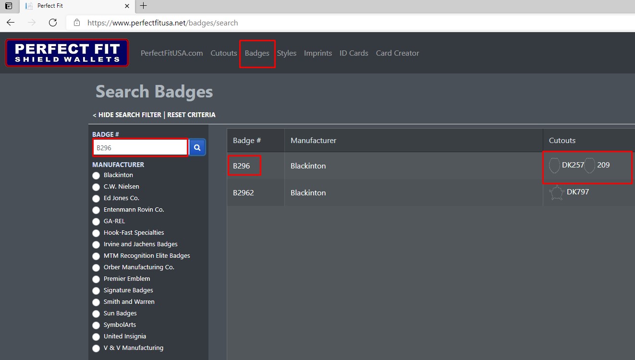Click the DK797 star cutout icon
The image size is (635, 360).
(556, 192)
